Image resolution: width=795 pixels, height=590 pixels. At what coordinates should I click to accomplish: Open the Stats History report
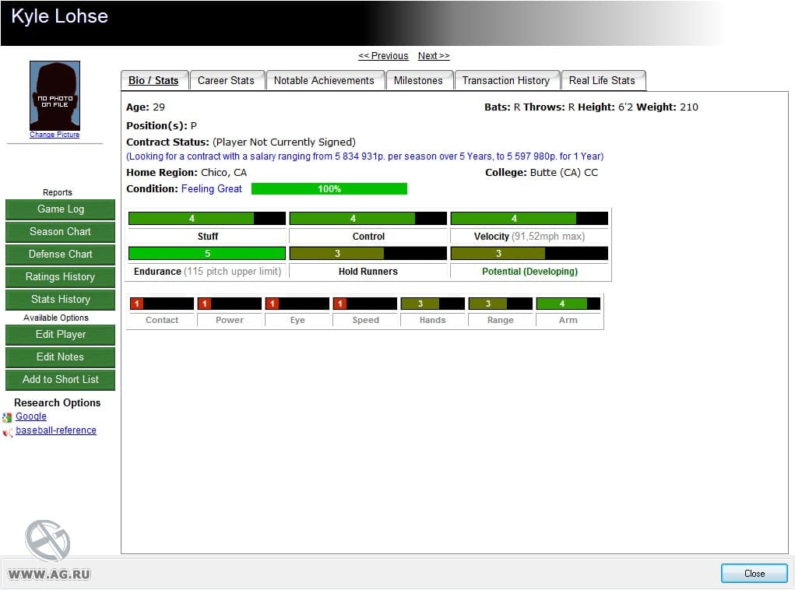60,299
